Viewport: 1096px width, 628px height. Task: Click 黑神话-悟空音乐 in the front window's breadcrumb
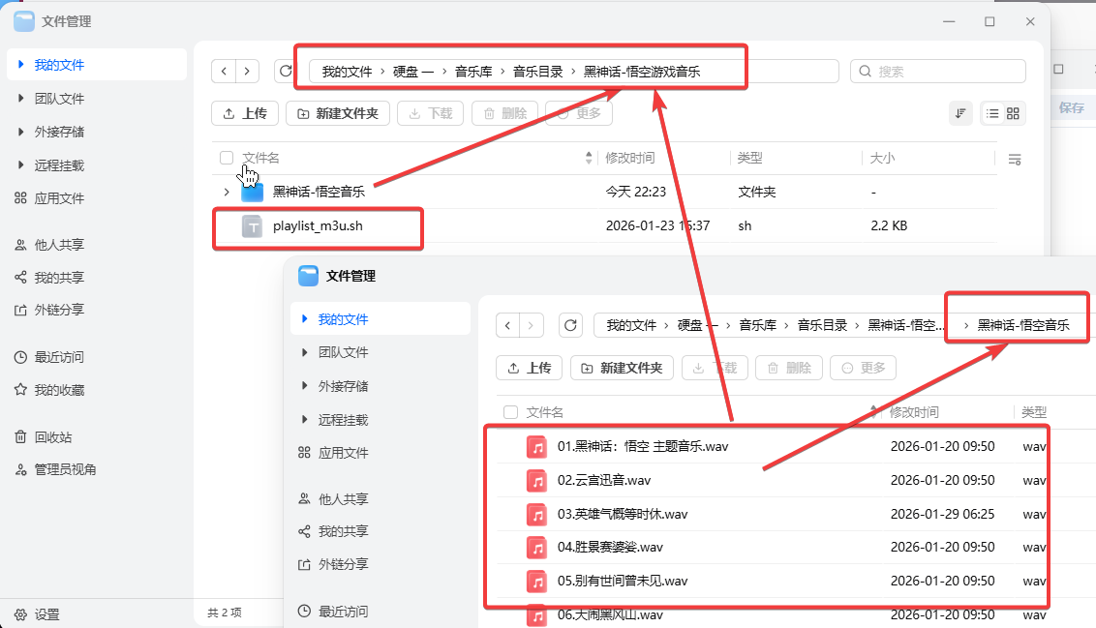pyautogui.click(x=1023, y=325)
